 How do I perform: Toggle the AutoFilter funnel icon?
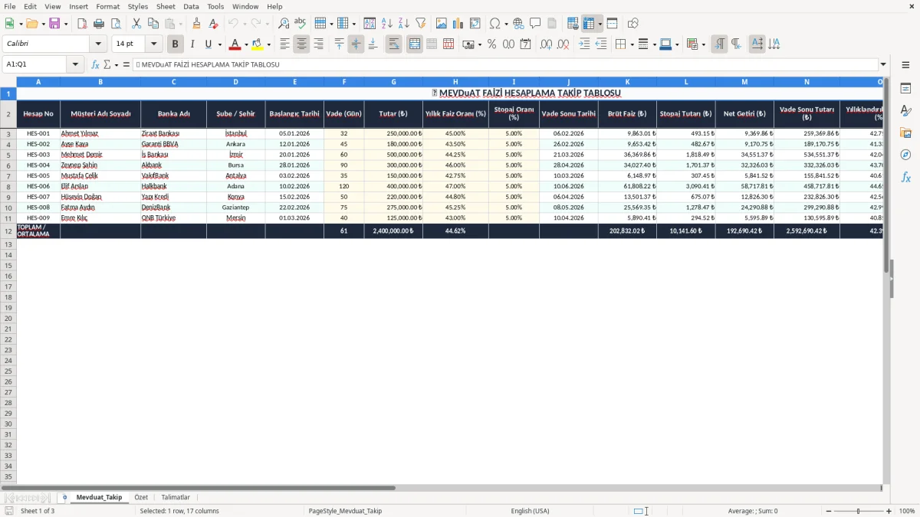[x=421, y=24]
